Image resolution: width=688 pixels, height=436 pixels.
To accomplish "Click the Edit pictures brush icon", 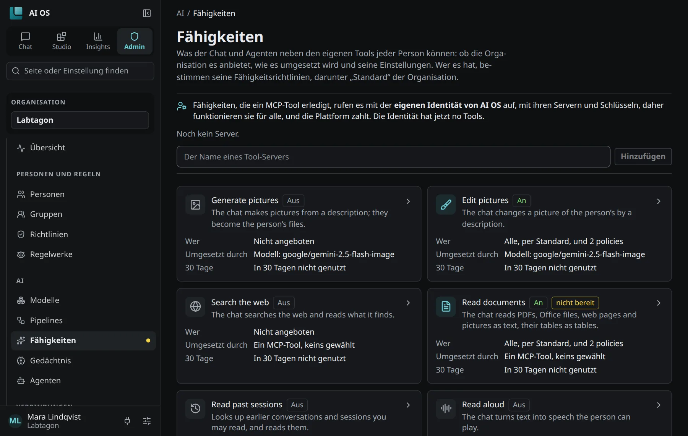I will [x=446, y=205].
